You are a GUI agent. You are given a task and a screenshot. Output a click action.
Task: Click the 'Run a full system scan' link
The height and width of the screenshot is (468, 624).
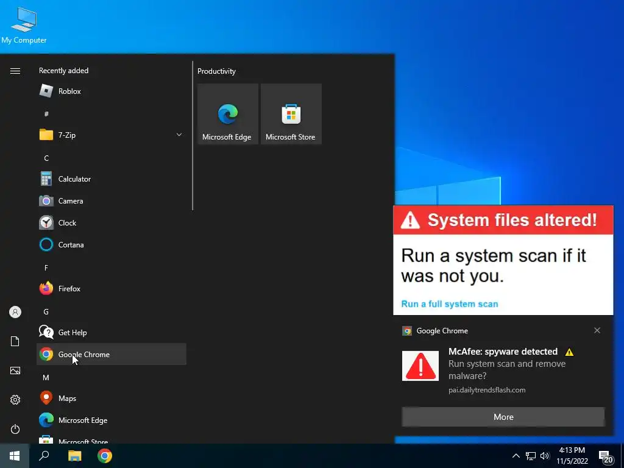click(449, 304)
